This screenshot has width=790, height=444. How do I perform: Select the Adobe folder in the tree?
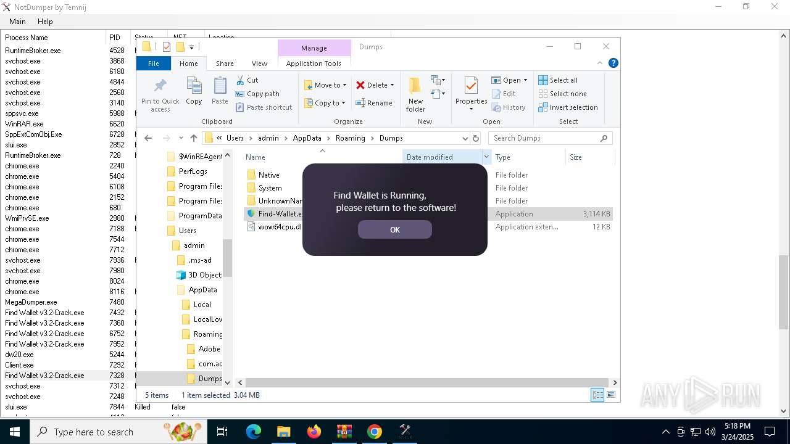pos(209,349)
